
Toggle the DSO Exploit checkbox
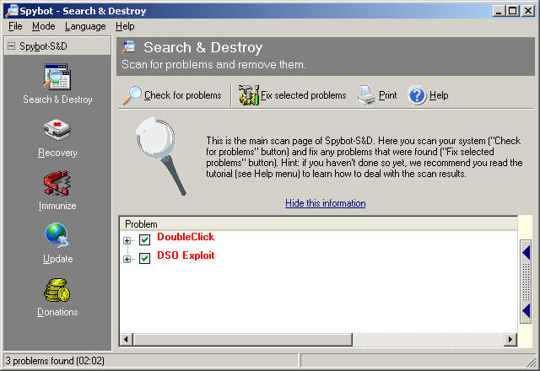tap(144, 258)
